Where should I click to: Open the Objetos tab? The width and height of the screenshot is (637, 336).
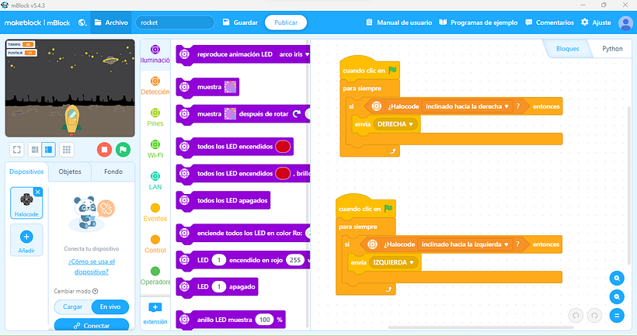coord(70,171)
